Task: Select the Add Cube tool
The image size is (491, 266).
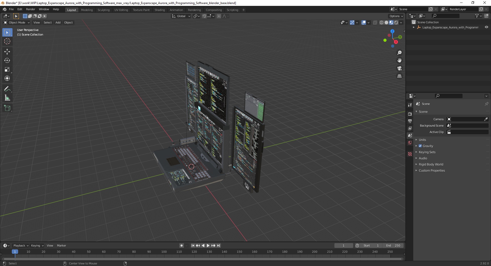Action: (x=7, y=108)
